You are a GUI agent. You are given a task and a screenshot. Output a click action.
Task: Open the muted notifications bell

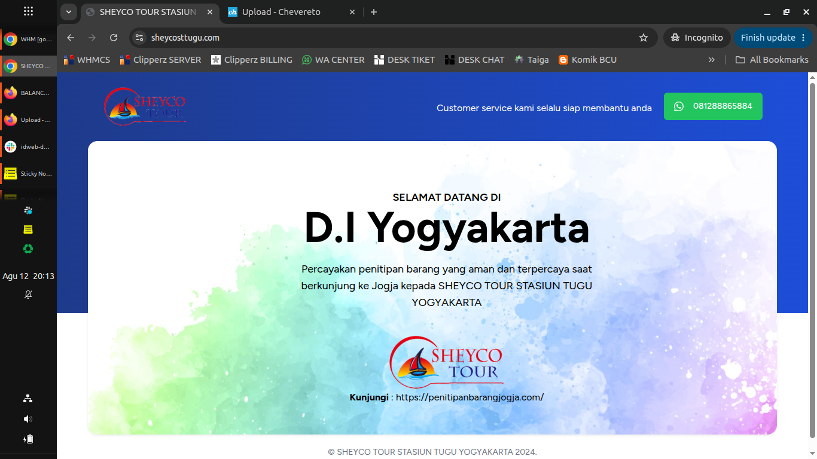[28, 295]
